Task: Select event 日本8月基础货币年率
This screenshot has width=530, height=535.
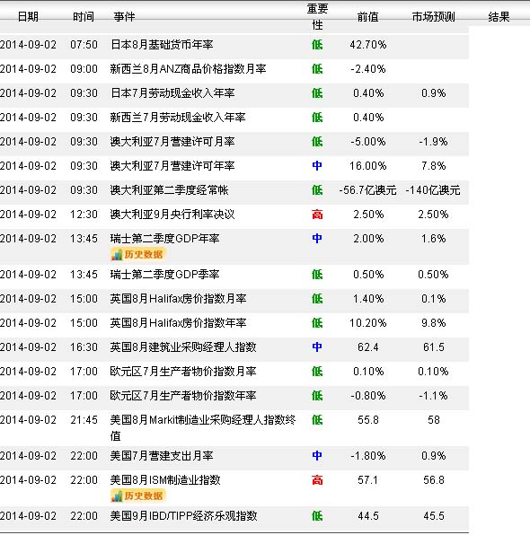Action: point(162,45)
